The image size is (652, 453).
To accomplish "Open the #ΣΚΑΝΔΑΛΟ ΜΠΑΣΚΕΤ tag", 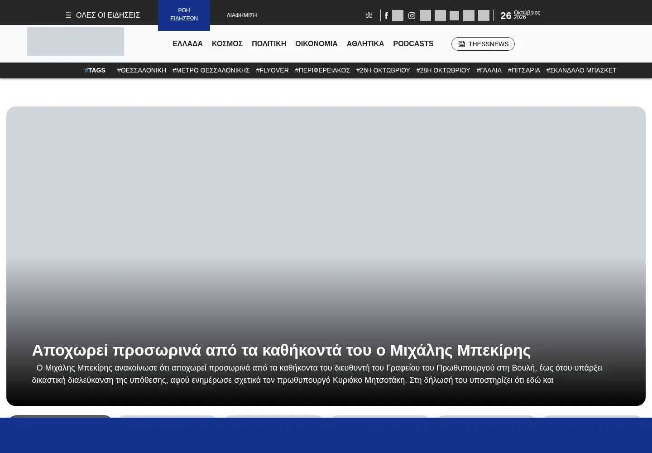I will pos(581,70).
